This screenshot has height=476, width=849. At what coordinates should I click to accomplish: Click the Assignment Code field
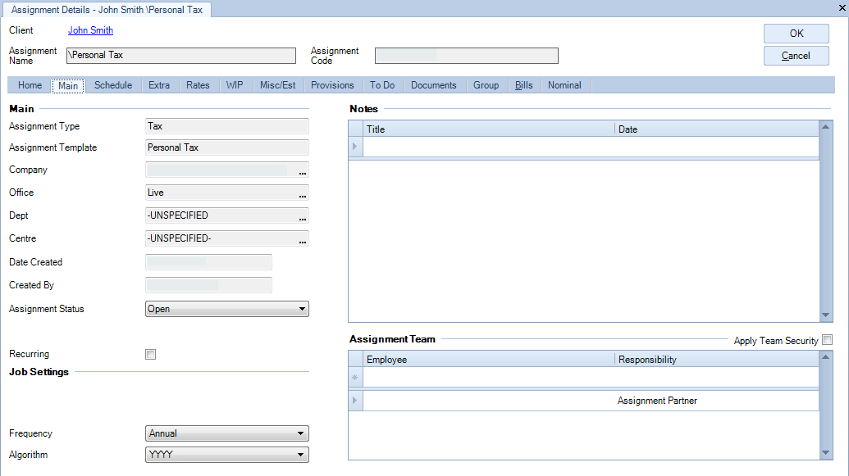pyautogui.click(x=467, y=56)
